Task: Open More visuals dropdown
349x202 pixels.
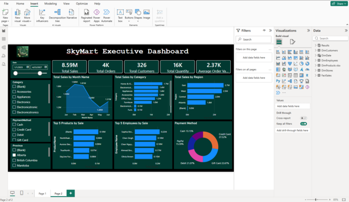Action: click(x=27, y=16)
